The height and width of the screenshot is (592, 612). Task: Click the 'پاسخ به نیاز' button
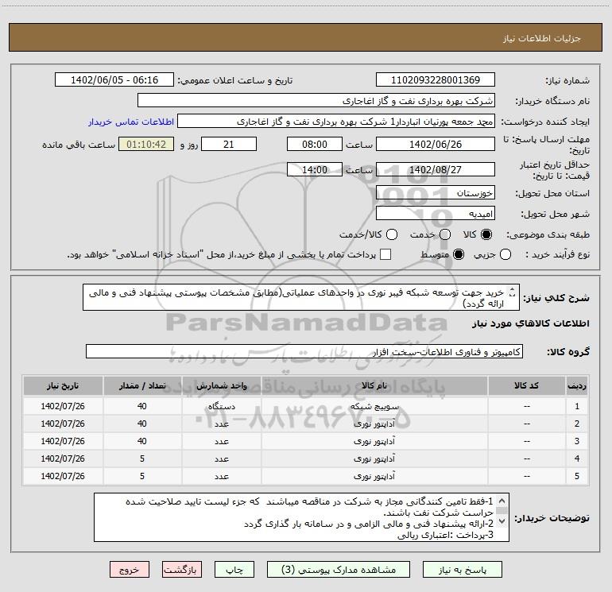tap(462, 570)
